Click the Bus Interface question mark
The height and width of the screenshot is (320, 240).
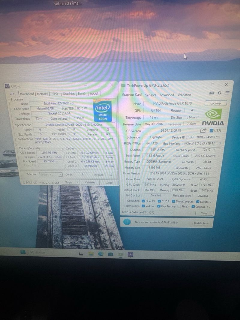[x=220, y=143]
